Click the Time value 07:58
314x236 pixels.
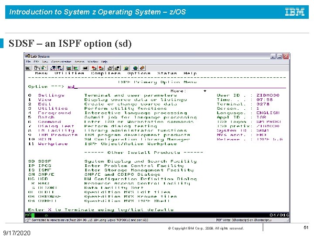[x=265, y=100]
